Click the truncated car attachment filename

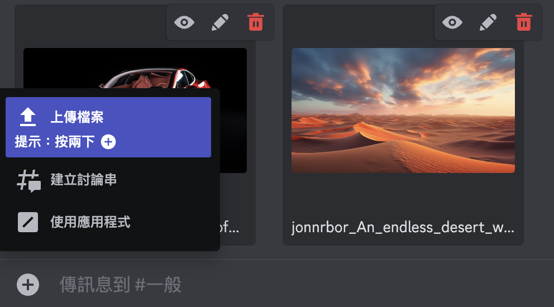[230, 228]
